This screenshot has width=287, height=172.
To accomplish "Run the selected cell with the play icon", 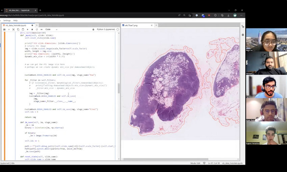I will tap(27, 30).
